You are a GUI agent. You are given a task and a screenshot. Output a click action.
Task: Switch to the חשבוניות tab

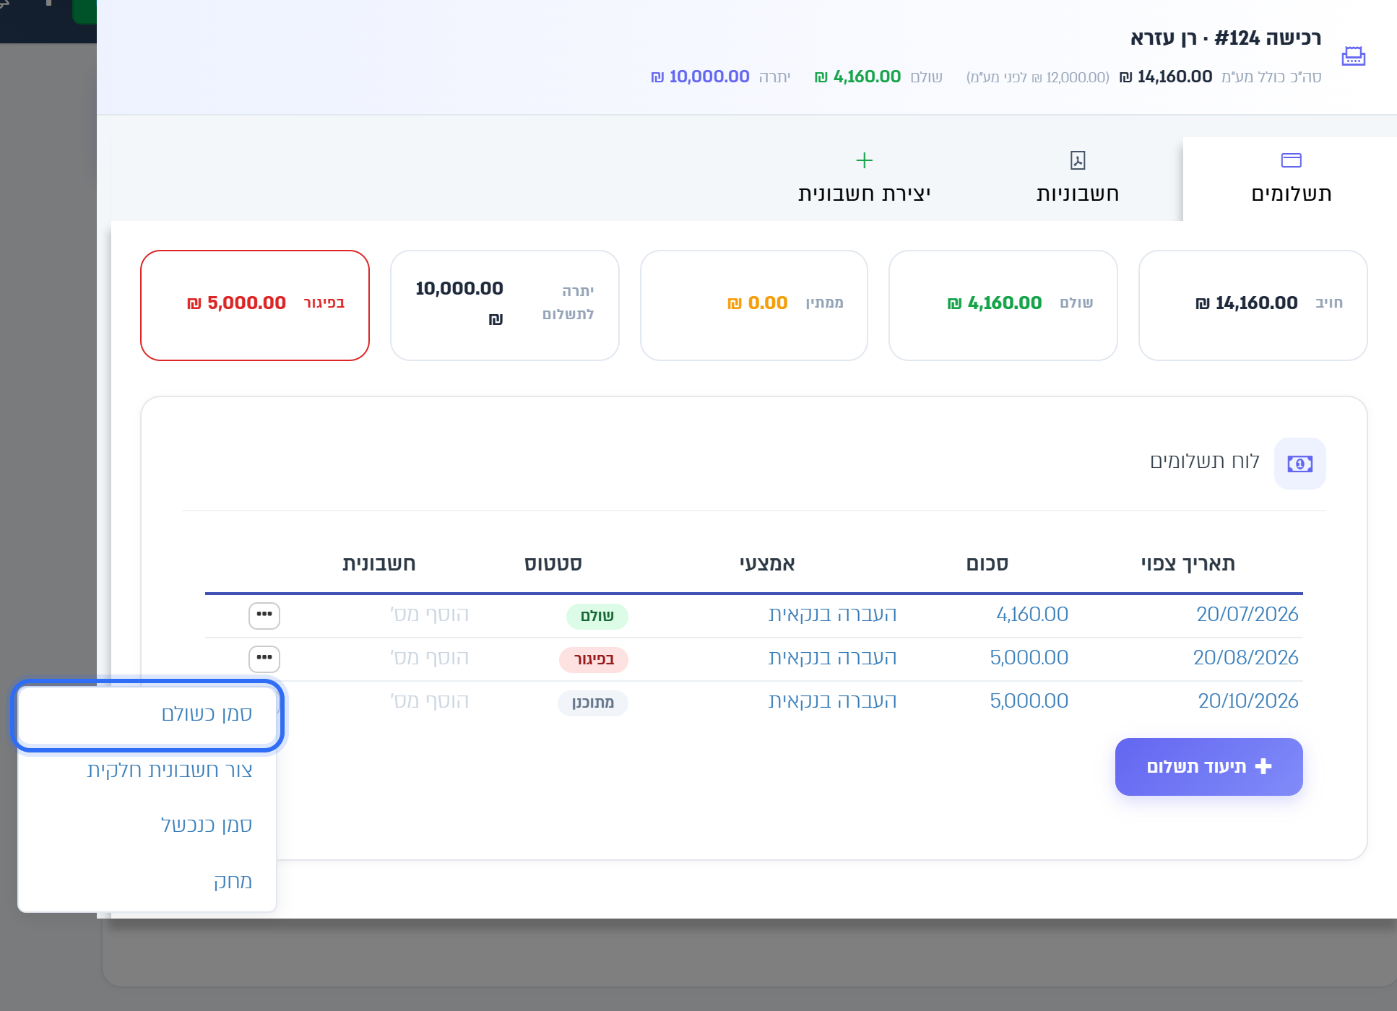(1078, 179)
